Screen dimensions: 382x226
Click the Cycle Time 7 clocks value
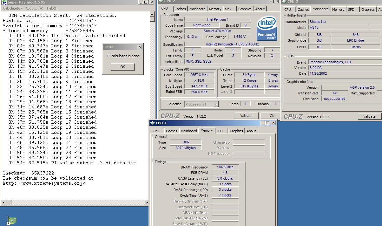225,195
